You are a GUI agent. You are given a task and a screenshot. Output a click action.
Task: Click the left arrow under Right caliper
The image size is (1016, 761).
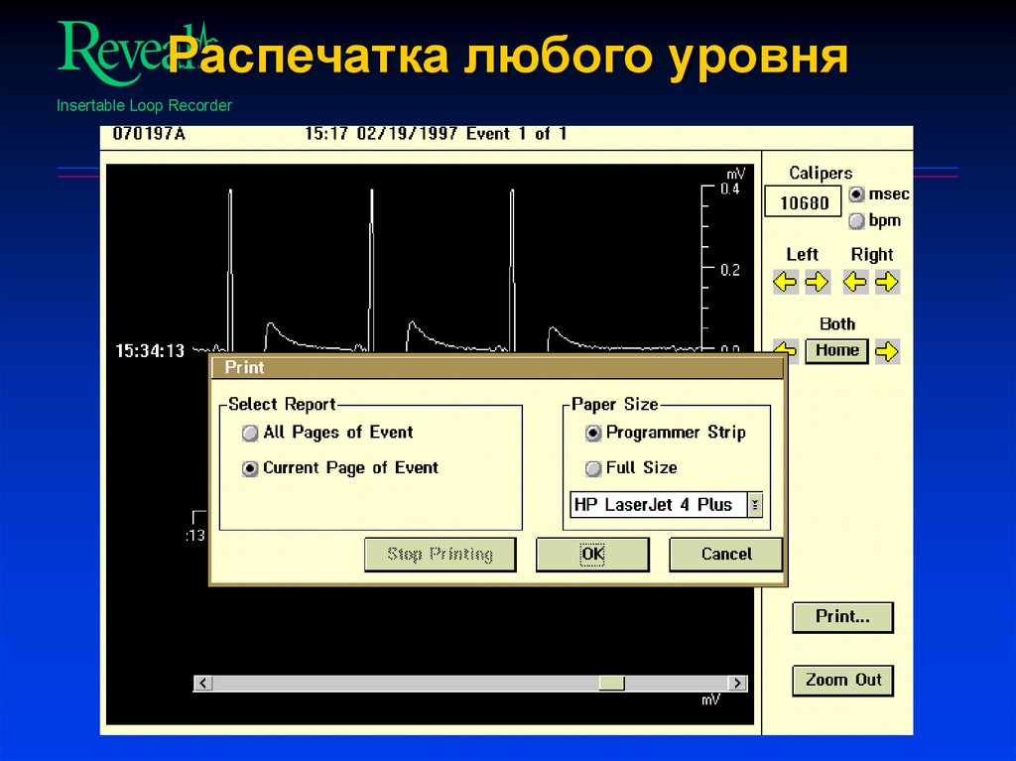855,282
